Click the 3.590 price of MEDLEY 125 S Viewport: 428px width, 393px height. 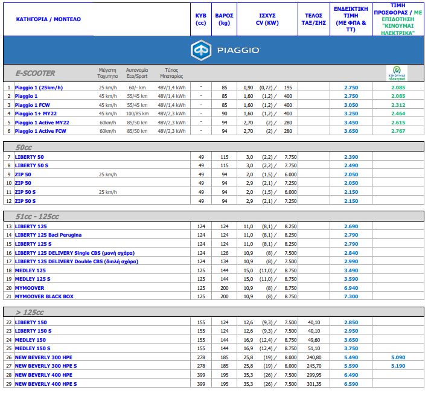(x=351, y=279)
